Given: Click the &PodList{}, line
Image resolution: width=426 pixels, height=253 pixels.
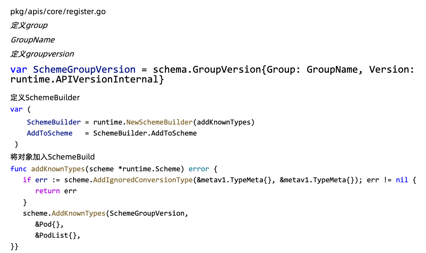Looking at the screenshot, I should [x=57, y=235].
